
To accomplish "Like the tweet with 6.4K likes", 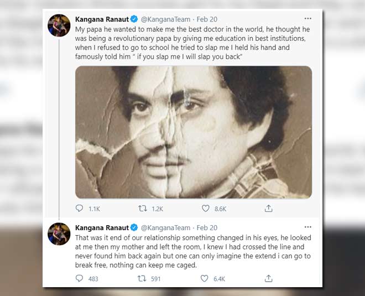I will (206, 278).
